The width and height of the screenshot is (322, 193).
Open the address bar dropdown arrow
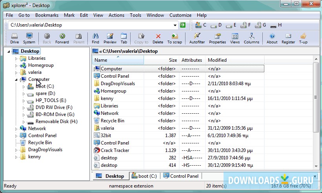click(x=175, y=25)
